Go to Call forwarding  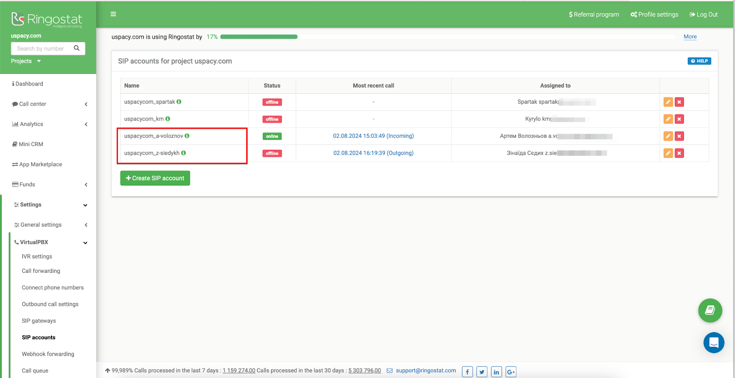(x=41, y=271)
